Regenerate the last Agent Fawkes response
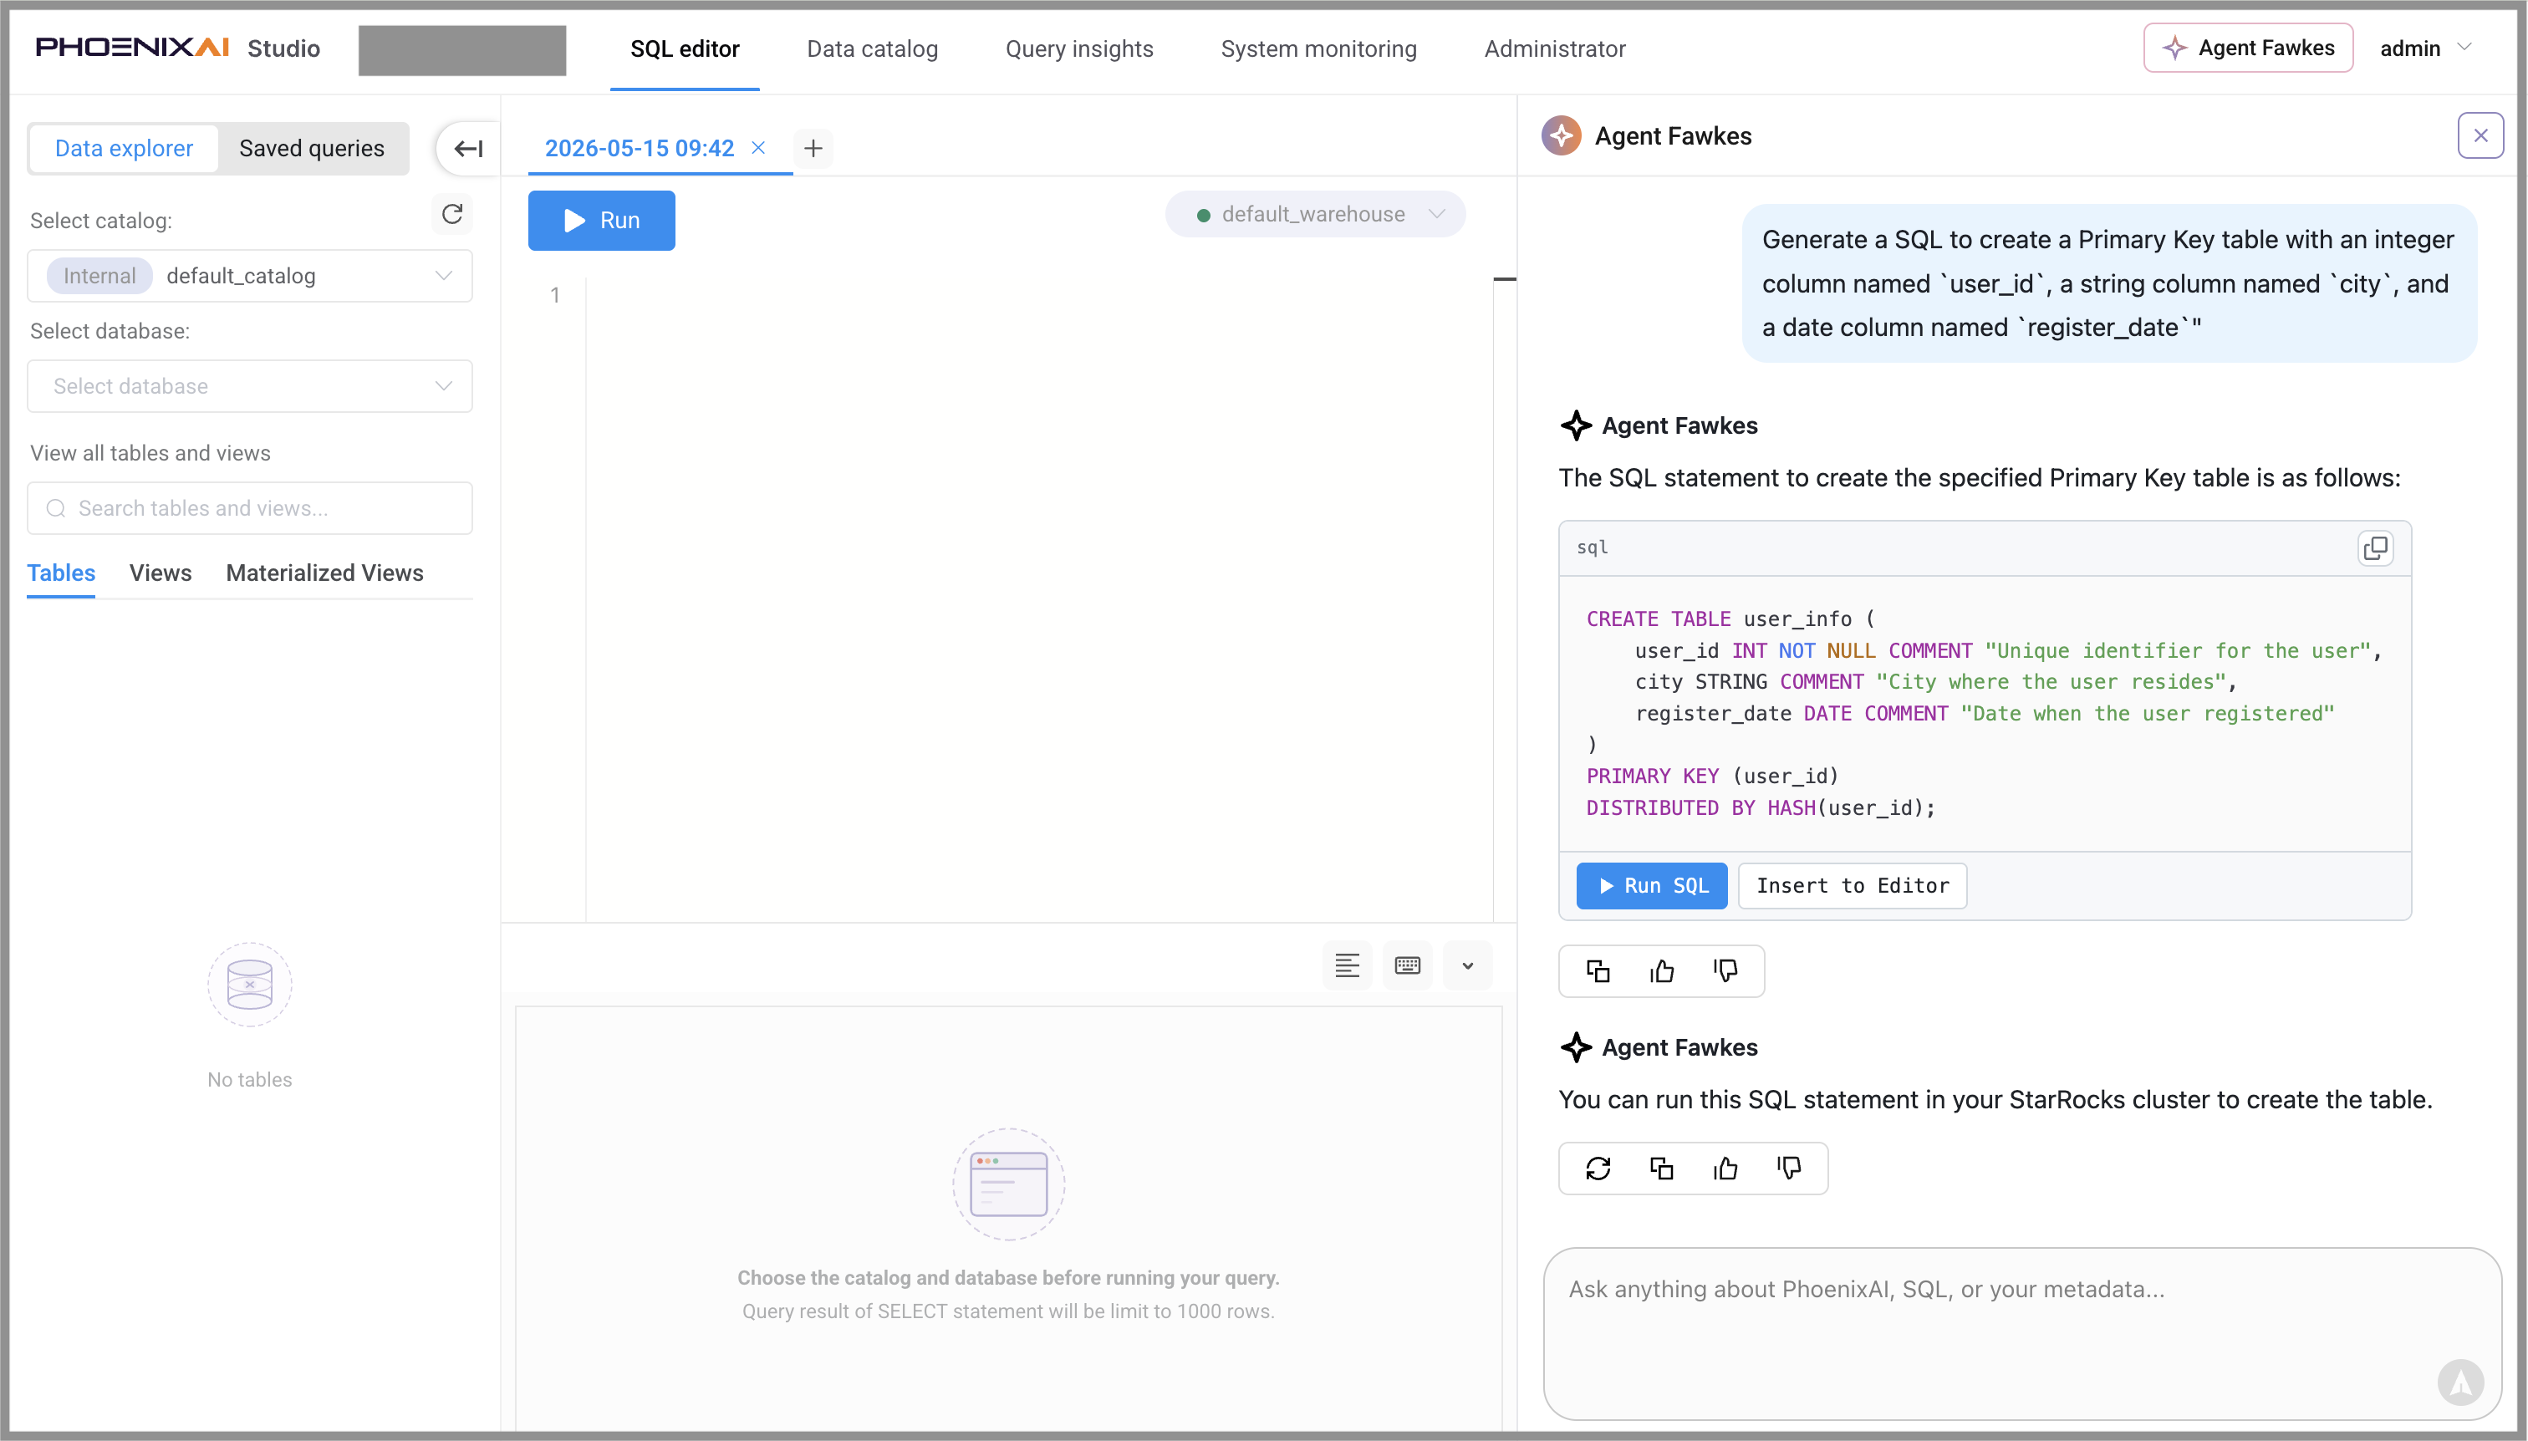Image resolution: width=2528 pixels, height=1441 pixels. click(x=1598, y=1169)
